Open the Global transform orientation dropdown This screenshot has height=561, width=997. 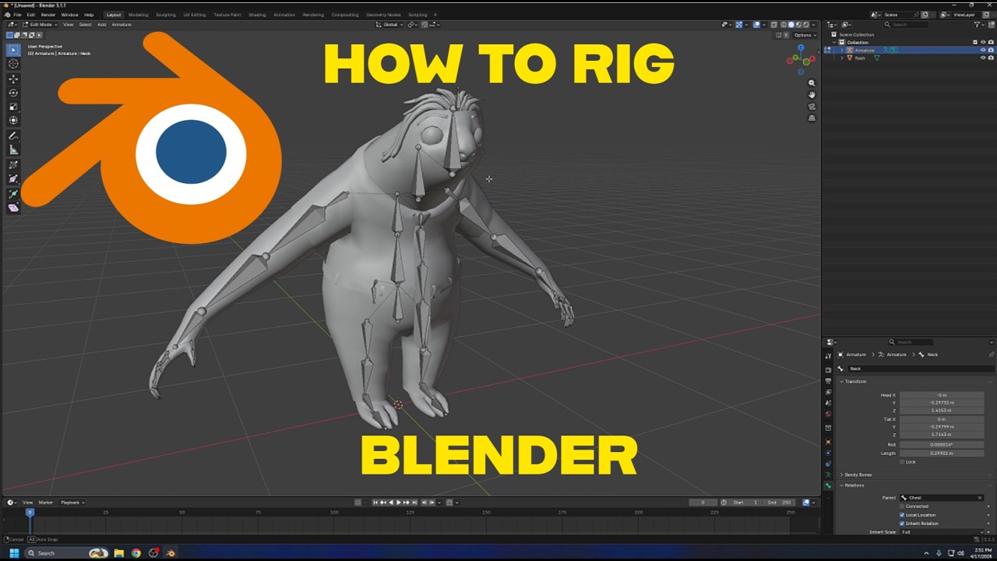coord(391,24)
